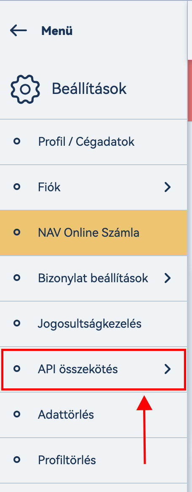Open Profil / Cégadatok settings

coord(93,142)
